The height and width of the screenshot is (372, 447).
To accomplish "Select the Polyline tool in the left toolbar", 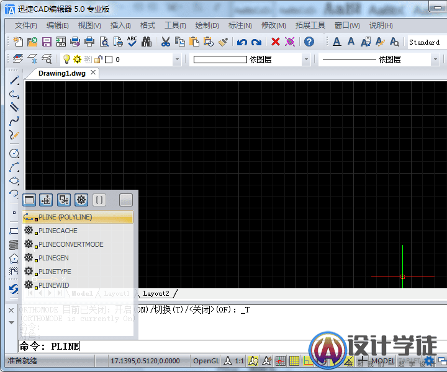I will (x=14, y=94).
